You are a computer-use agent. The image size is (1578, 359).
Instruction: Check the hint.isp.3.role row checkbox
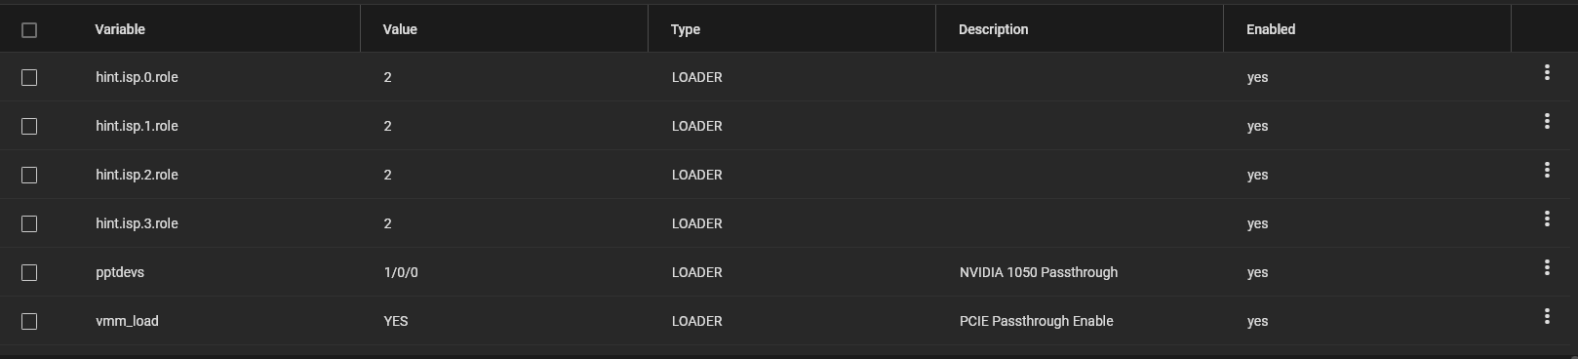click(x=29, y=224)
